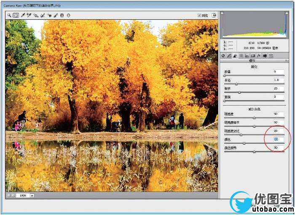Toggle full screen mode icon

coord(214,16)
